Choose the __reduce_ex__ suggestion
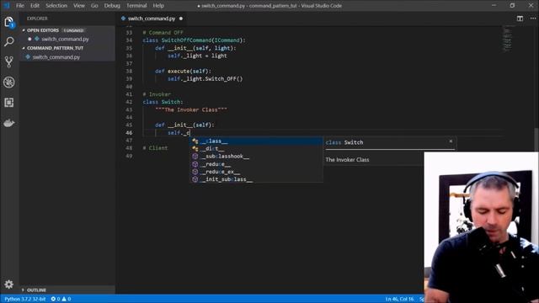Screen dimensions: 539x303 coord(256,172)
